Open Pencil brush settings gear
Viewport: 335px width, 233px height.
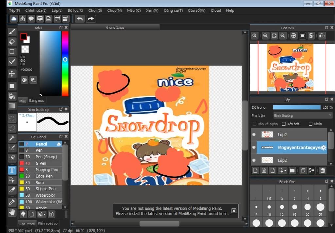click(59, 144)
